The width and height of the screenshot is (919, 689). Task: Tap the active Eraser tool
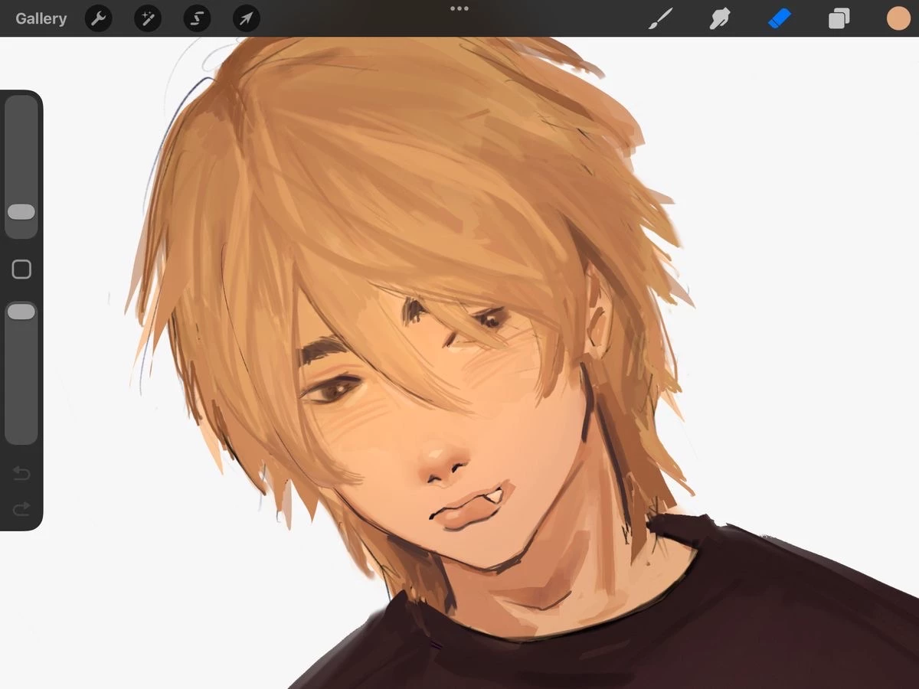tap(779, 18)
